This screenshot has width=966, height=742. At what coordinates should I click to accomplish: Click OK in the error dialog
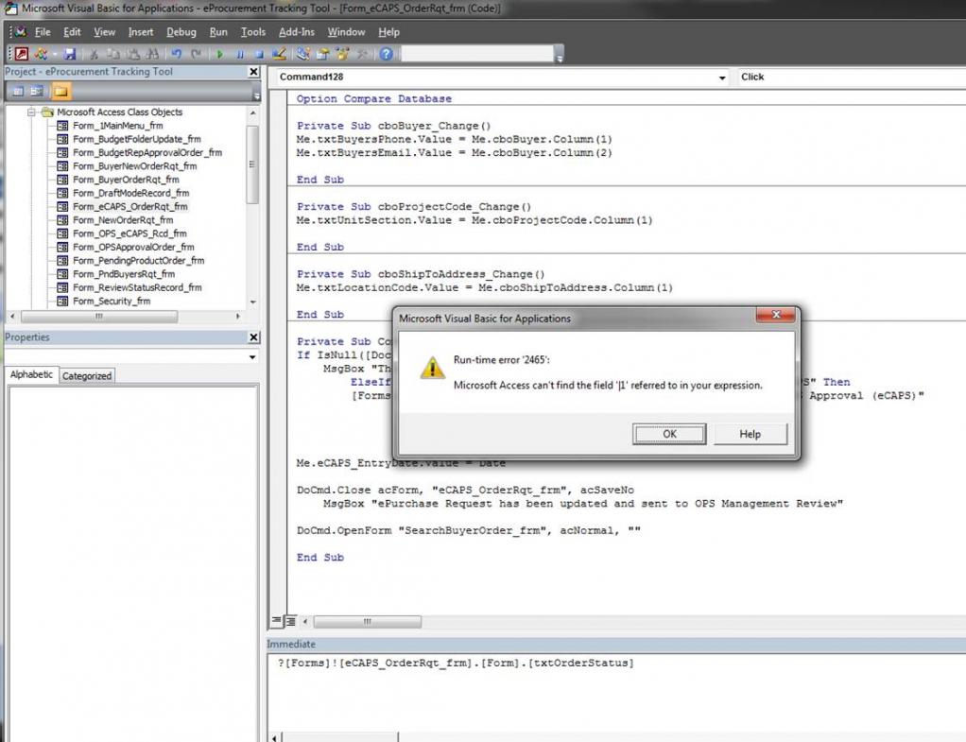pyautogui.click(x=669, y=434)
